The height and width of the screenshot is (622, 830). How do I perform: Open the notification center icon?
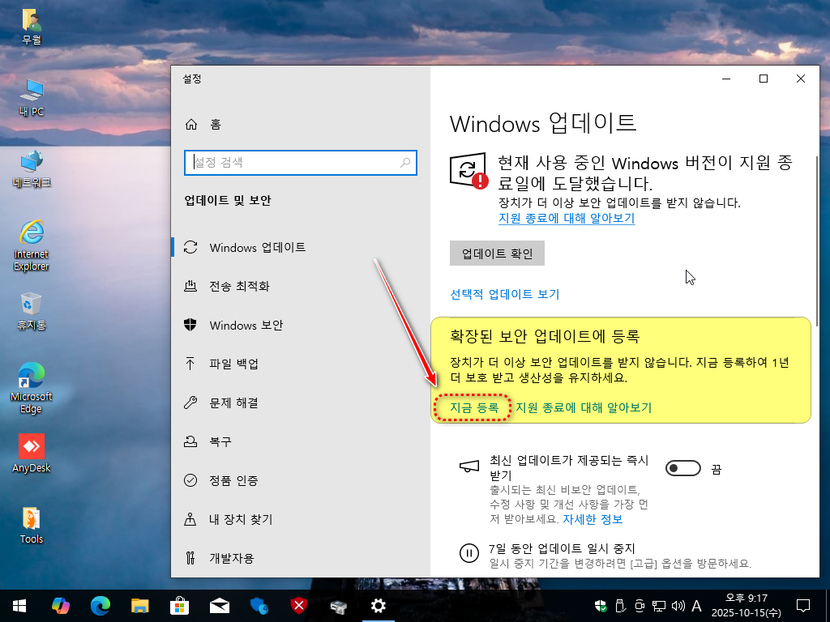click(x=803, y=606)
